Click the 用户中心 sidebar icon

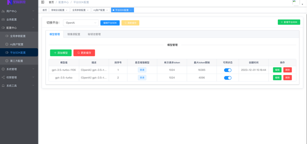click(3, 11)
